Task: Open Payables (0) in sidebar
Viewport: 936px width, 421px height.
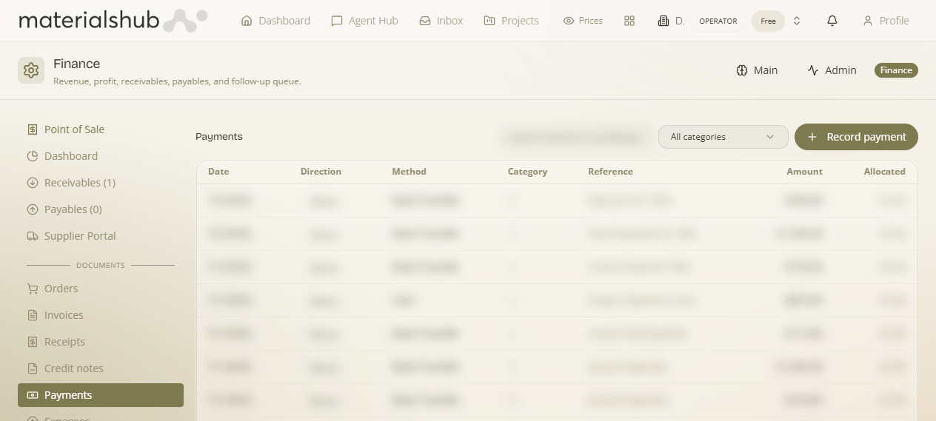Action: tap(101, 209)
